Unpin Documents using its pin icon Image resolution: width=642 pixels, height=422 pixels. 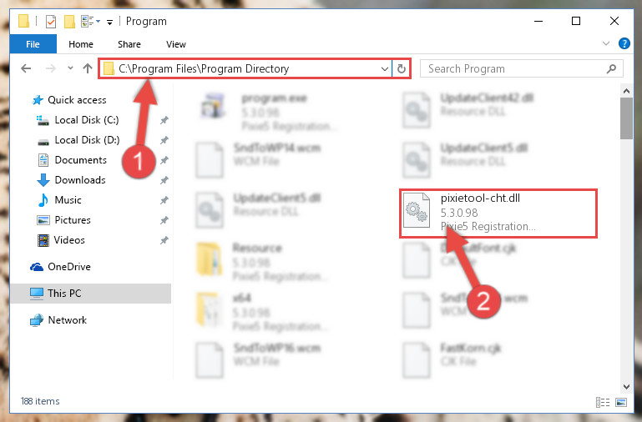point(164,160)
